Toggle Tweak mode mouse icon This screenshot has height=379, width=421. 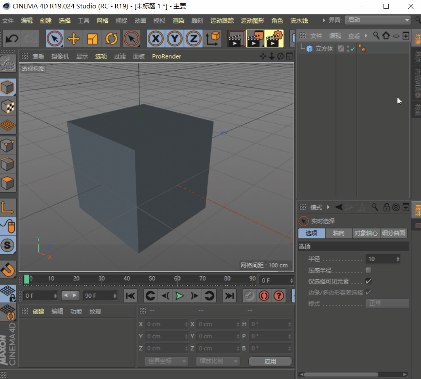coord(8,226)
